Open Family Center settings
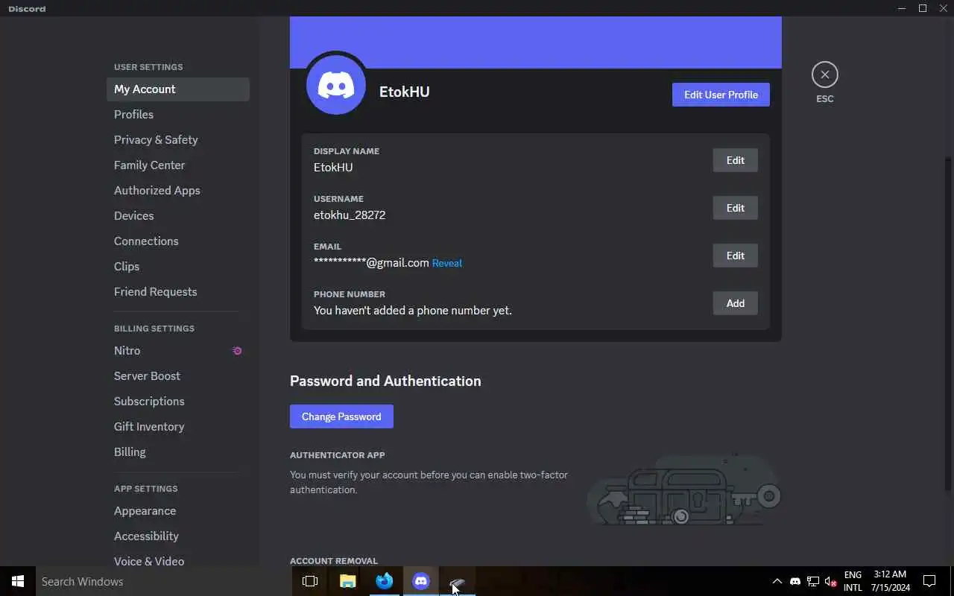This screenshot has width=954, height=596. tap(178, 165)
